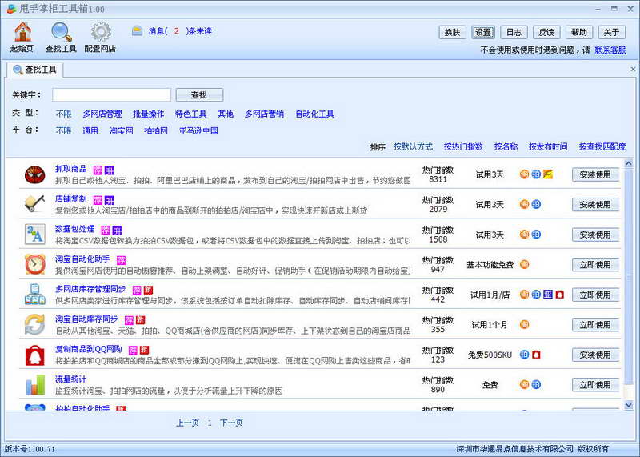Click 立即使用 for 流量统计
The height and width of the screenshot is (457, 640).
coord(595,385)
